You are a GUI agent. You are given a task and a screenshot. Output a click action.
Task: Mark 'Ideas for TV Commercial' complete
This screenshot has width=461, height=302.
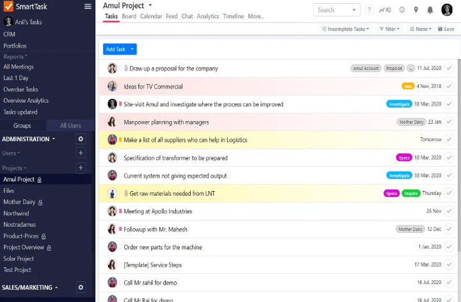[x=449, y=87]
